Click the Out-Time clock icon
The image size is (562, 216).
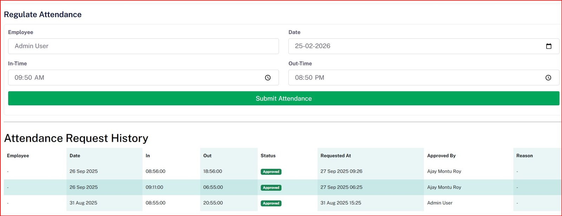[548, 78]
